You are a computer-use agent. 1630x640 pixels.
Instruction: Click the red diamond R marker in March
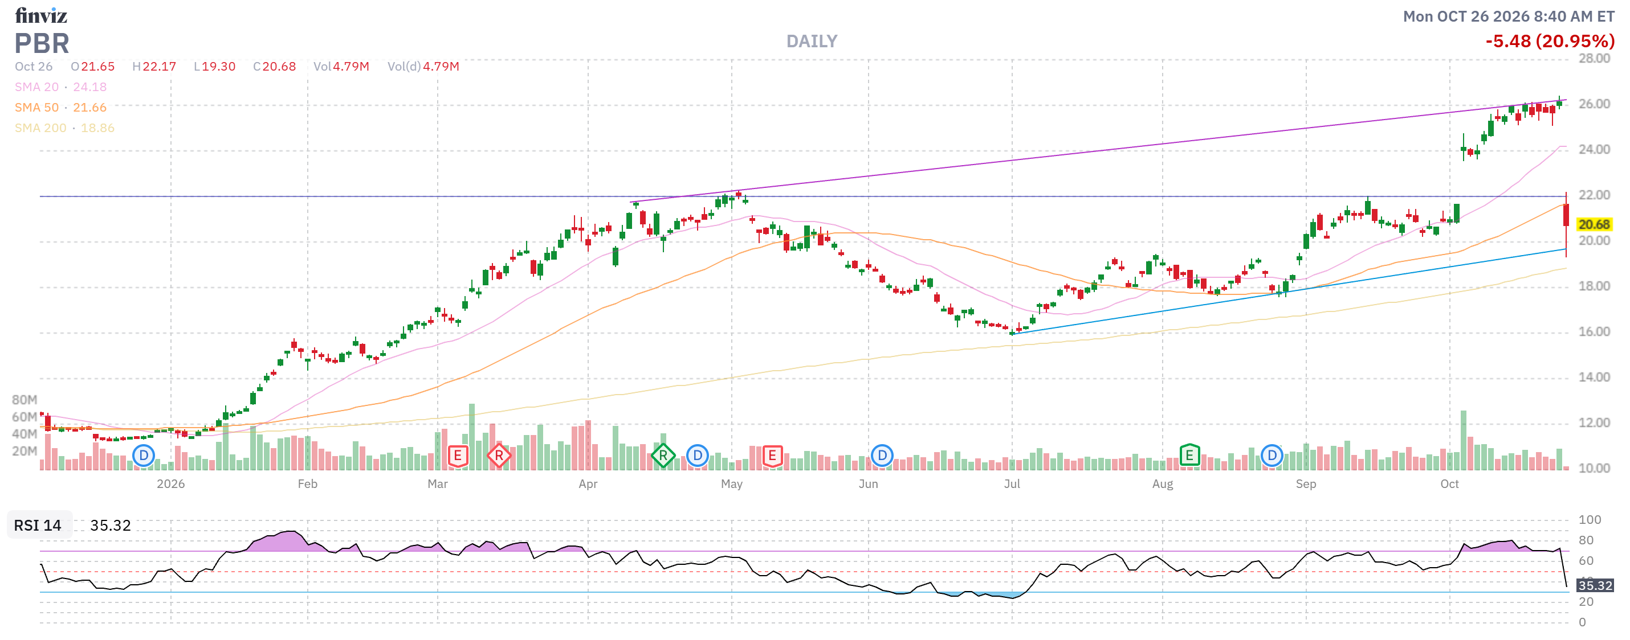tap(499, 456)
